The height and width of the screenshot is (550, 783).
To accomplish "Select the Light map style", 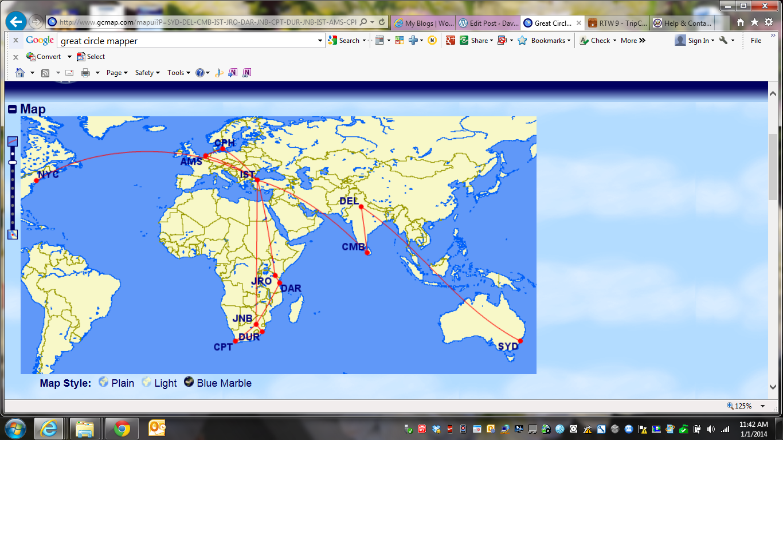I will [x=147, y=382].
